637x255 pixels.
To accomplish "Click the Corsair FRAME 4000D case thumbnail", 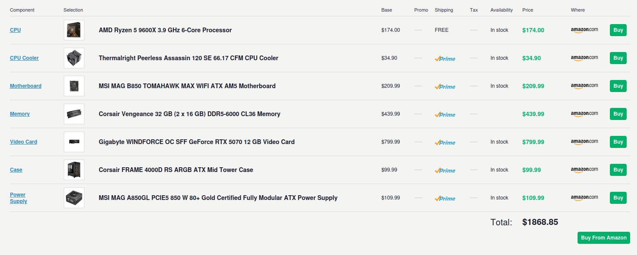I will [x=74, y=170].
